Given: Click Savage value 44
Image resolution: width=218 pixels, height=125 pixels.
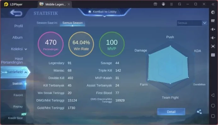Looking at the screenshot, I should tap(117, 63).
